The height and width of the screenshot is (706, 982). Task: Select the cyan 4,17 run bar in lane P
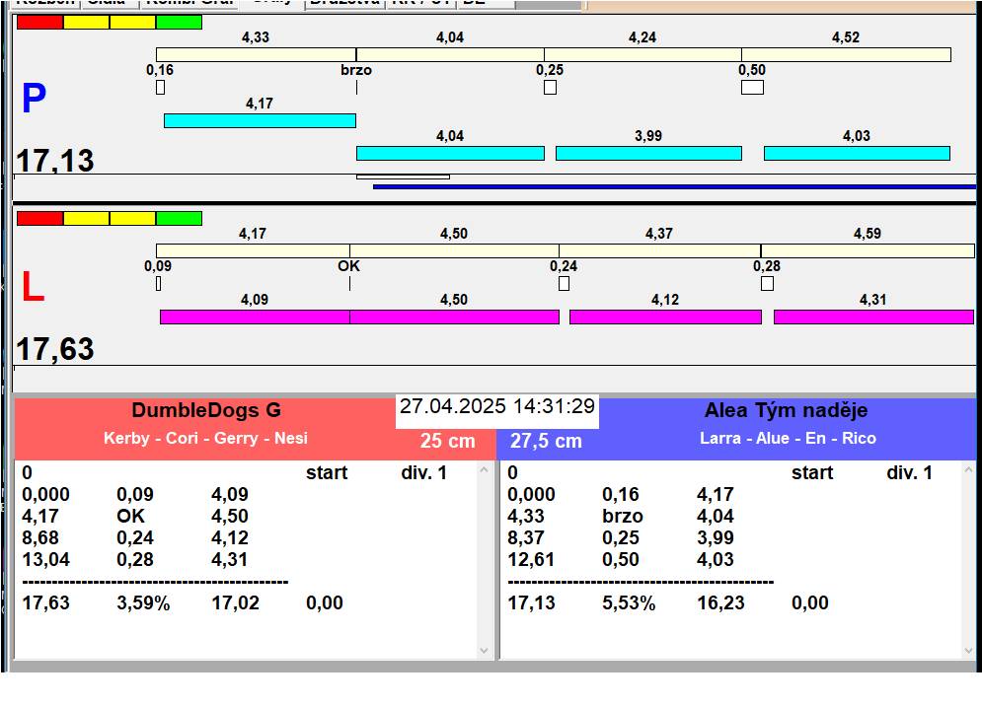260,120
